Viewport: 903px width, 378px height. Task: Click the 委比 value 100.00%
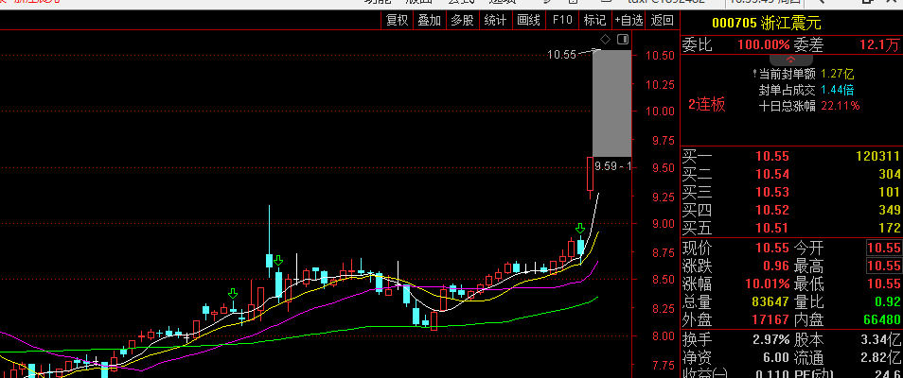tap(764, 44)
